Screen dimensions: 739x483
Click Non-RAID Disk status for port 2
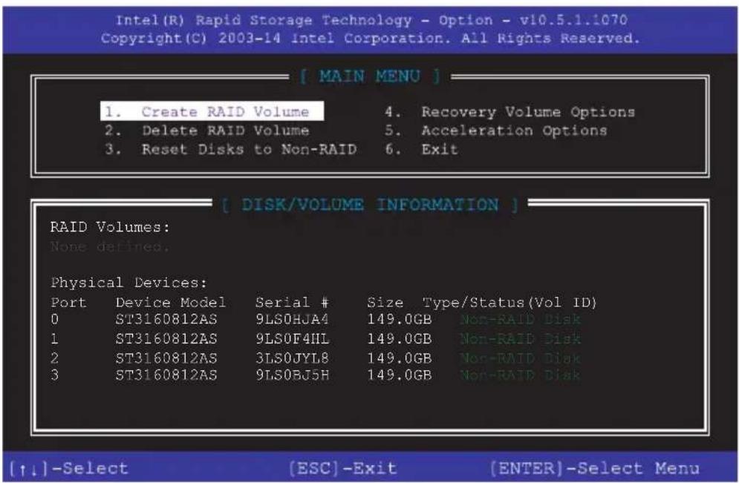521,358
